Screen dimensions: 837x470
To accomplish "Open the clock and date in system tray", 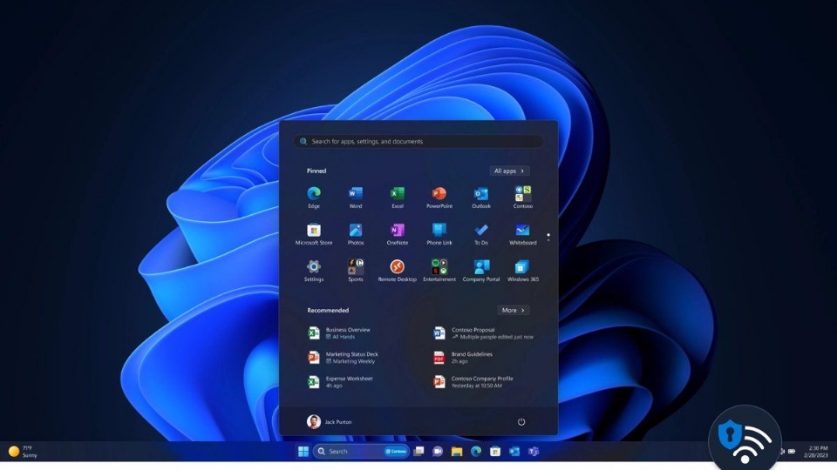I will [x=816, y=452].
